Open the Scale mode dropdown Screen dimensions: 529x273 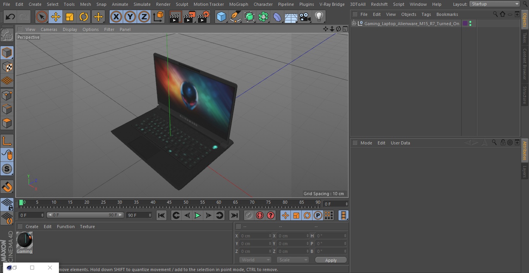click(293, 260)
